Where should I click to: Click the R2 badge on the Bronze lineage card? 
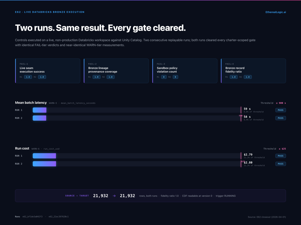pyautogui.click(x=111, y=77)
